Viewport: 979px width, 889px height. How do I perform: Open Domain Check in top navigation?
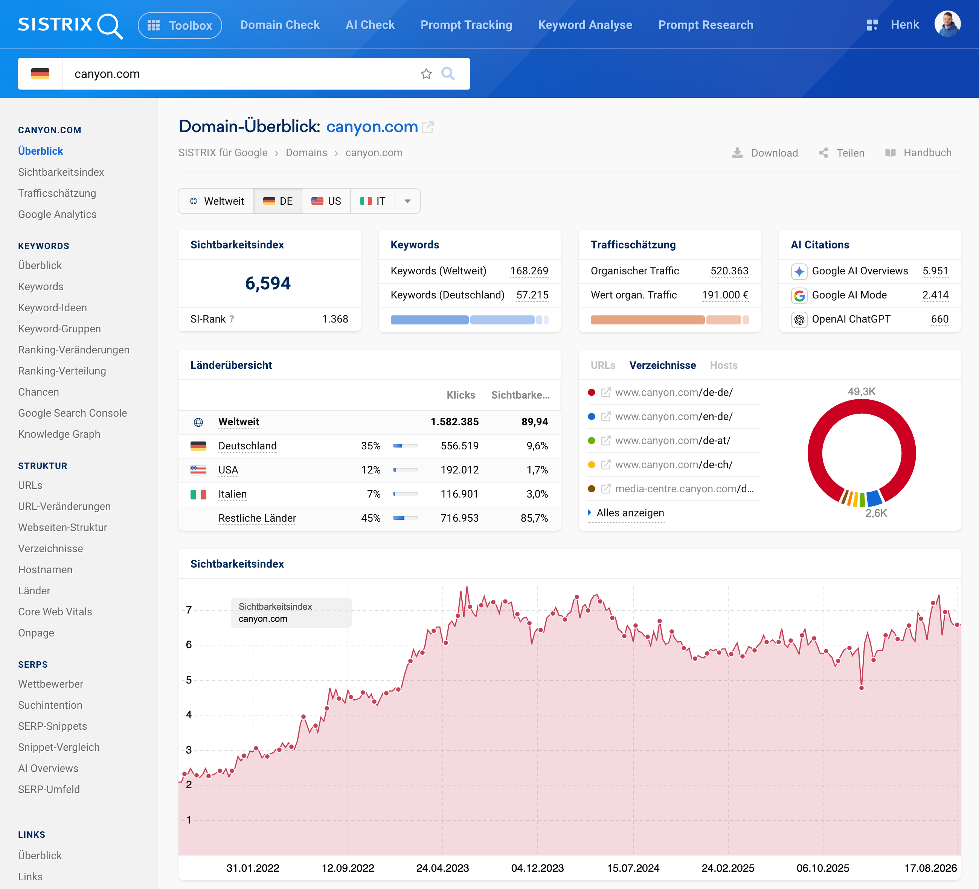click(x=280, y=25)
